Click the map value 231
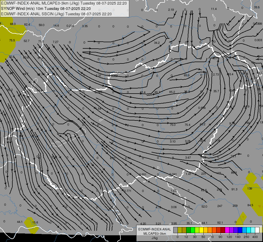 coord(203,174)
